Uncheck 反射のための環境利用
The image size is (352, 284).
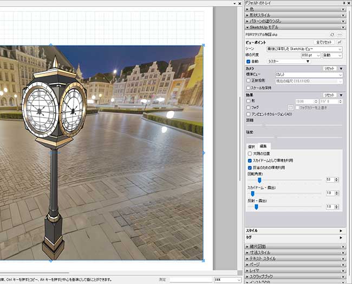250,167
